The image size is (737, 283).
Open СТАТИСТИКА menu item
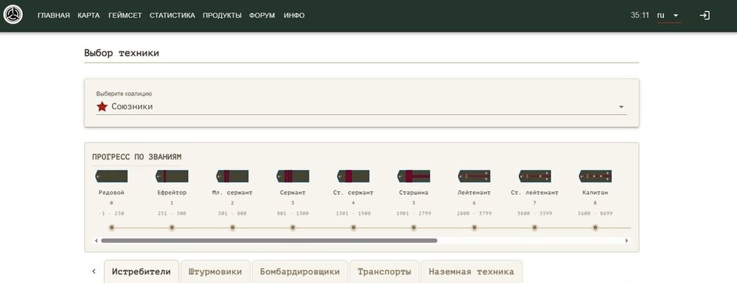click(x=172, y=15)
